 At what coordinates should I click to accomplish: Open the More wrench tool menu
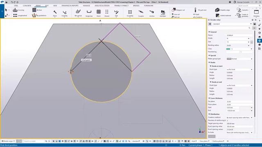click(55, 13)
